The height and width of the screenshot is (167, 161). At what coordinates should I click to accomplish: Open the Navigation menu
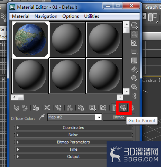coord(46,16)
